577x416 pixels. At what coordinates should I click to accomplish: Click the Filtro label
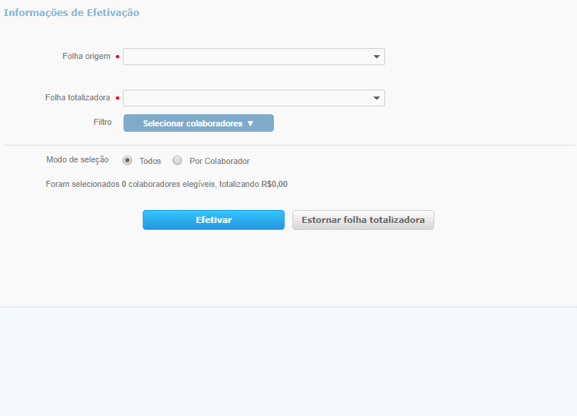pos(102,123)
